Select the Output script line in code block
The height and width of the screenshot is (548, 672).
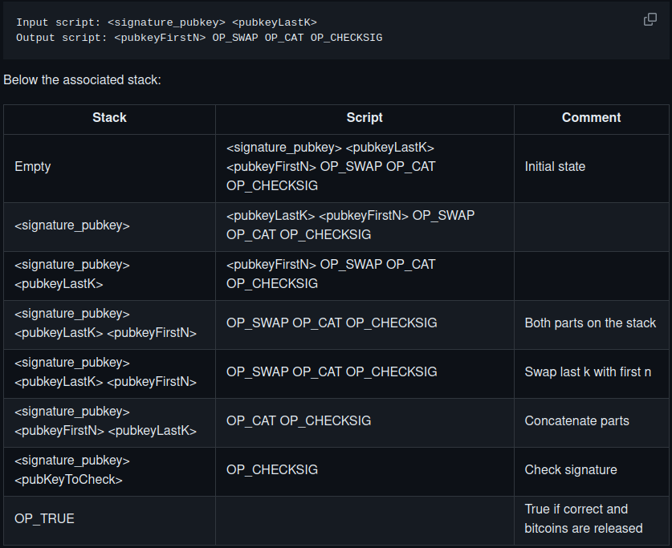tap(199, 38)
